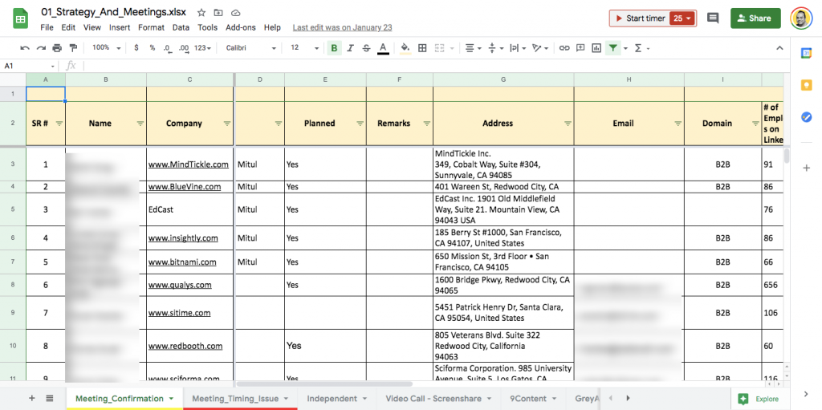The width and height of the screenshot is (822, 410).
Task: Toggle the filter off
Action: click(x=612, y=47)
